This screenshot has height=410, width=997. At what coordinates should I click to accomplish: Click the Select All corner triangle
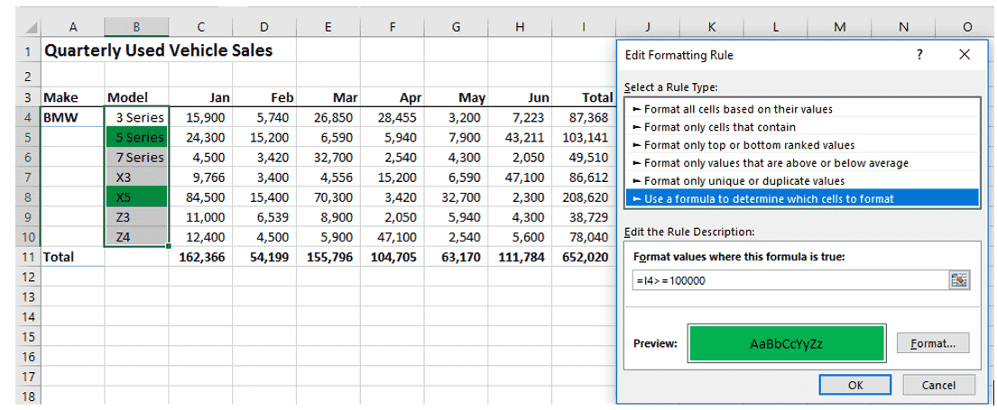click(32, 27)
